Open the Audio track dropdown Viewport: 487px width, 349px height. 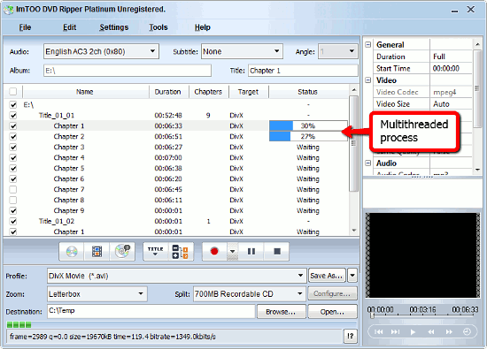coord(101,51)
